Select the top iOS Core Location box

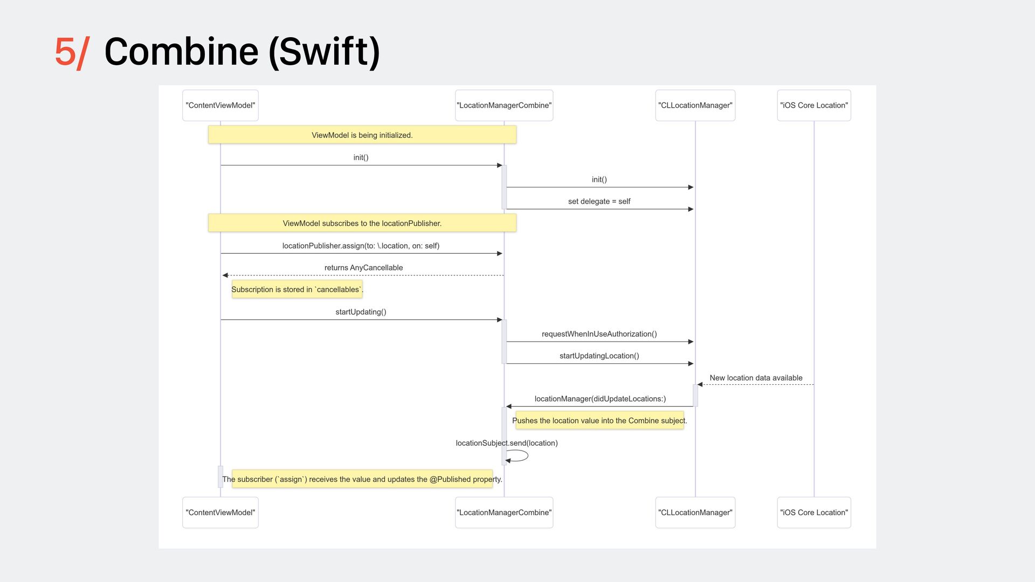[813, 105]
